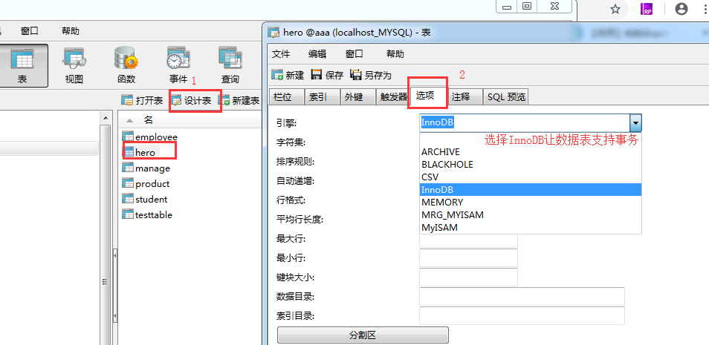This screenshot has width=709, height=345.
Task: Select the testtable table
Action: tap(147, 215)
